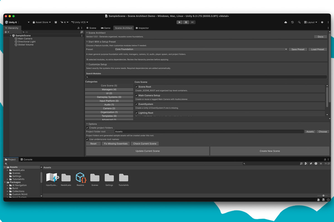Open Hierarchy plus create dropdown
This screenshot has width=334, height=222.
pos(7,32)
